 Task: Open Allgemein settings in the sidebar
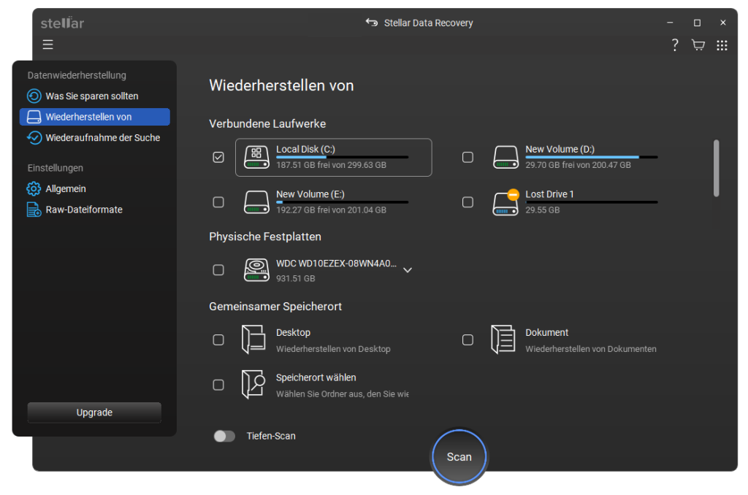point(66,188)
